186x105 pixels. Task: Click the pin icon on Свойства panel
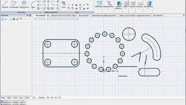(x=27, y=15)
